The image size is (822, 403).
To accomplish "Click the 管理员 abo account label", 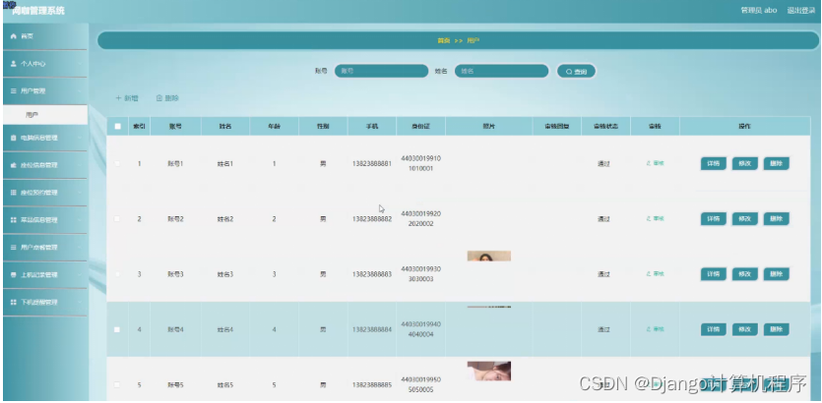I will click(x=759, y=11).
